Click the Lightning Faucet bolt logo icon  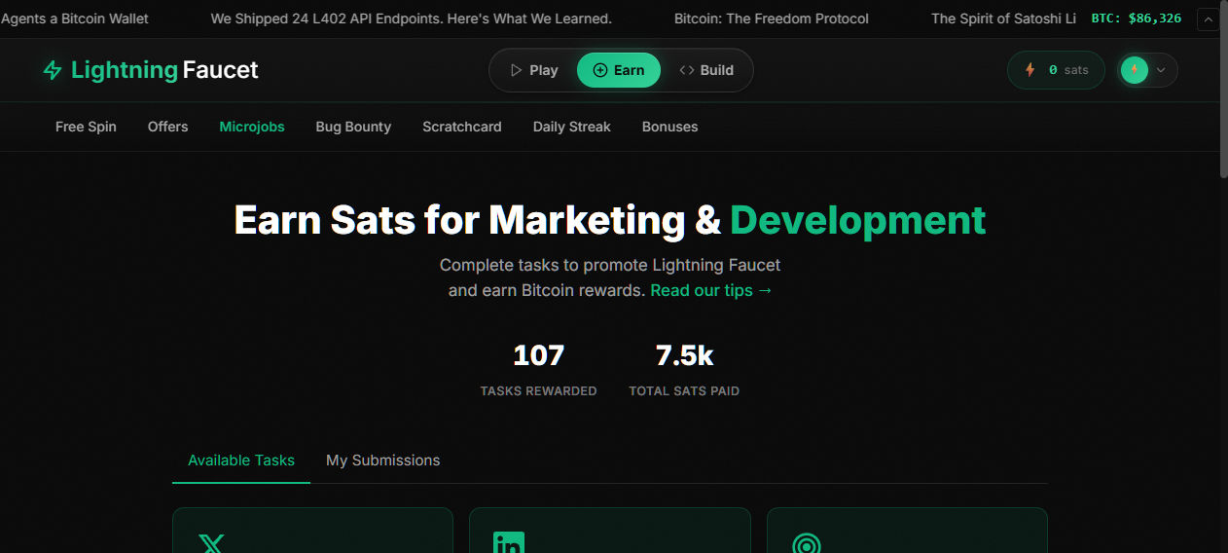tap(53, 70)
